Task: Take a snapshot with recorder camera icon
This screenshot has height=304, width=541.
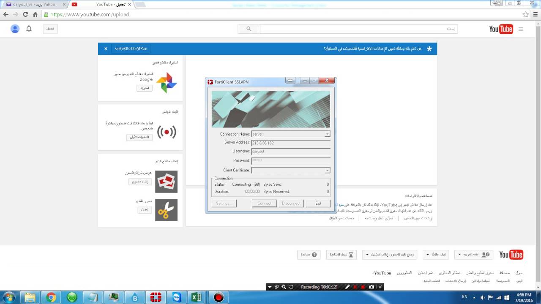Action: click(x=372, y=287)
